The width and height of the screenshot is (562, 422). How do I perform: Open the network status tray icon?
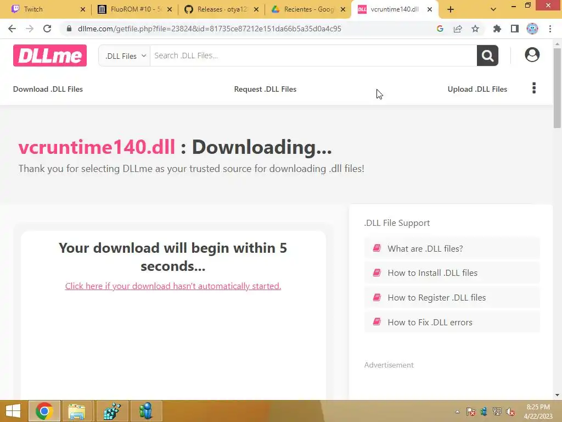[497, 412]
